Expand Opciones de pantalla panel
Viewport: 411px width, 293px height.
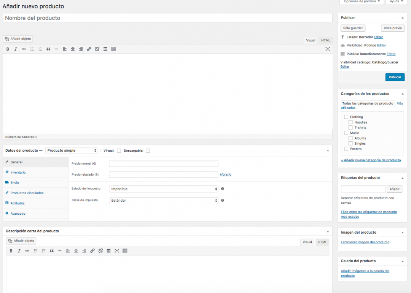coord(361,2)
